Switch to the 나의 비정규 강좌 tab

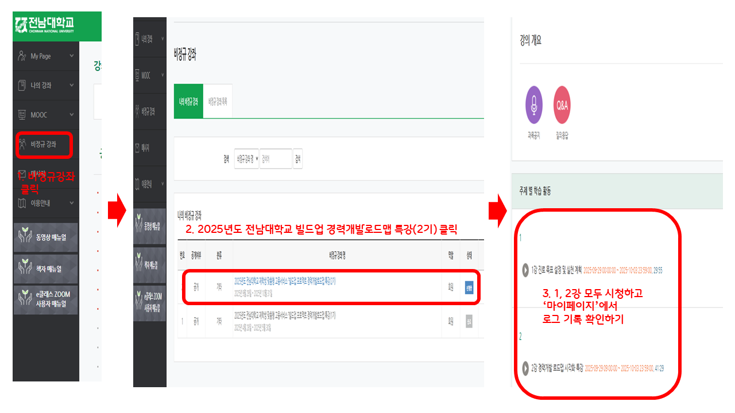[x=188, y=101]
